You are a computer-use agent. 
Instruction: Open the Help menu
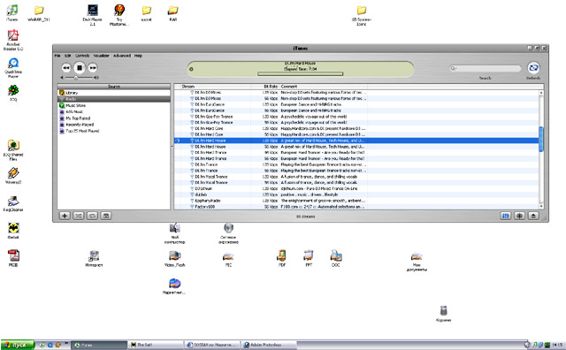click(x=138, y=56)
